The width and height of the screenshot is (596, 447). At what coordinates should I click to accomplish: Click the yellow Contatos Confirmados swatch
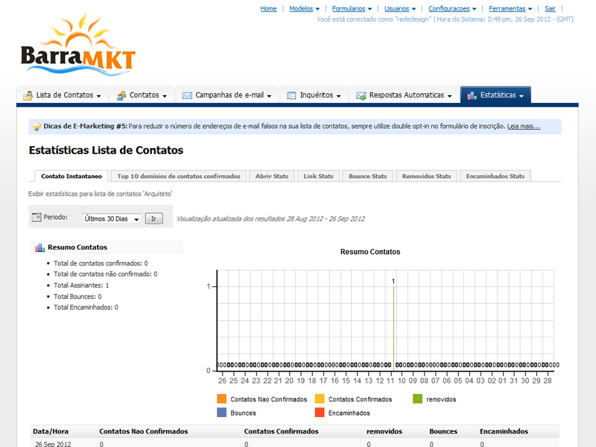click(320, 399)
